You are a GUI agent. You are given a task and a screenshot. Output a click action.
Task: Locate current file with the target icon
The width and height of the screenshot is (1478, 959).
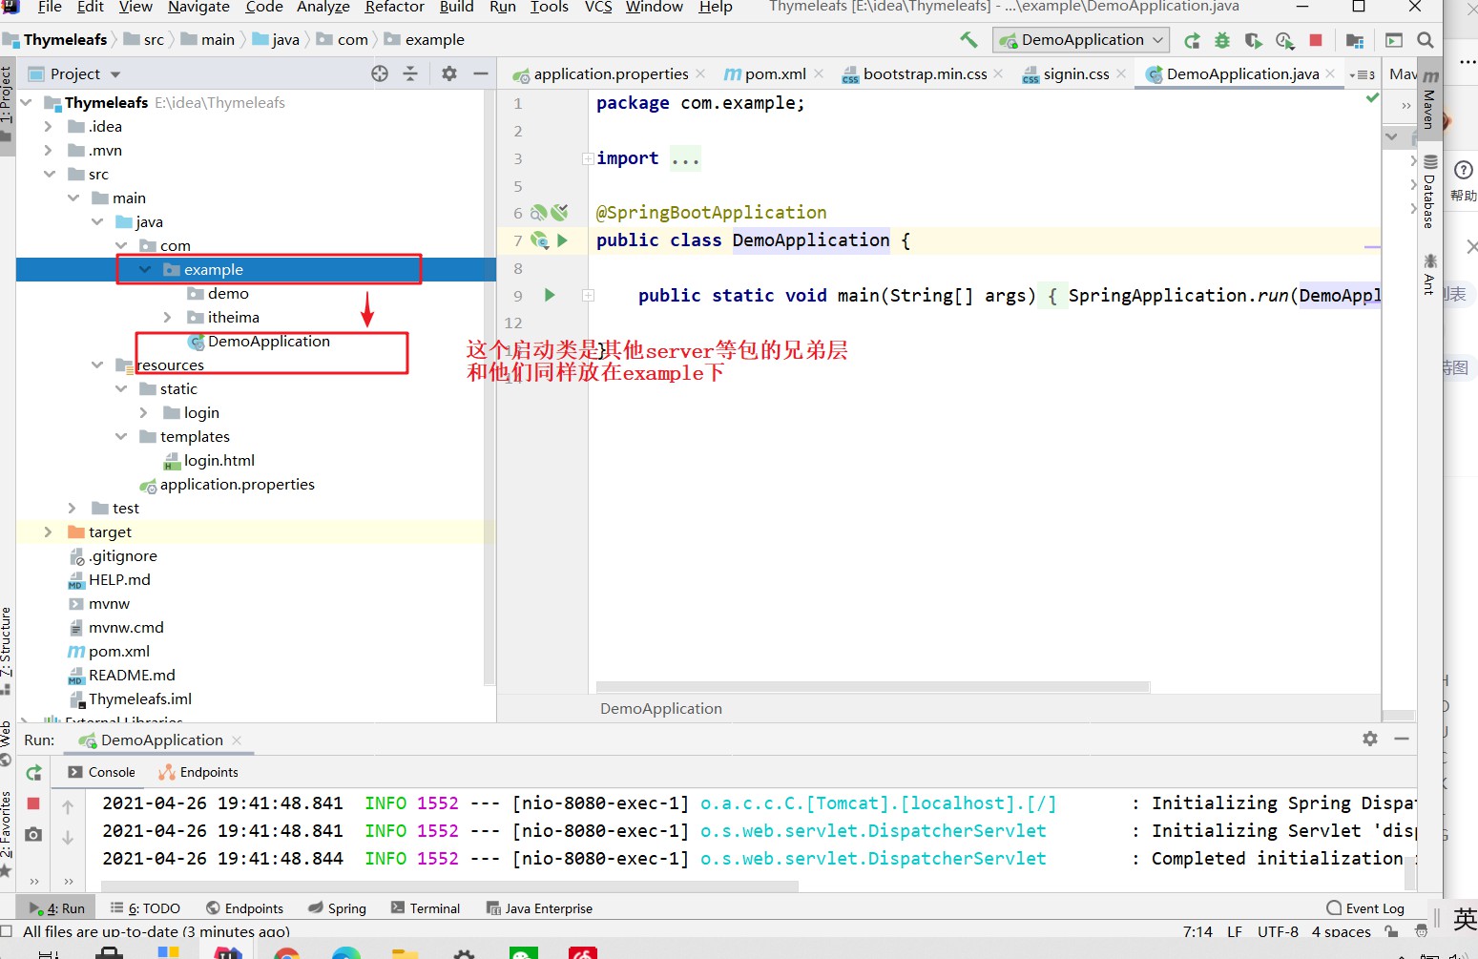pos(380,73)
